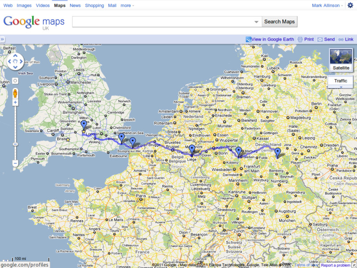Click the Print link
This screenshot has width=357, height=268.
pyautogui.click(x=309, y=39)
